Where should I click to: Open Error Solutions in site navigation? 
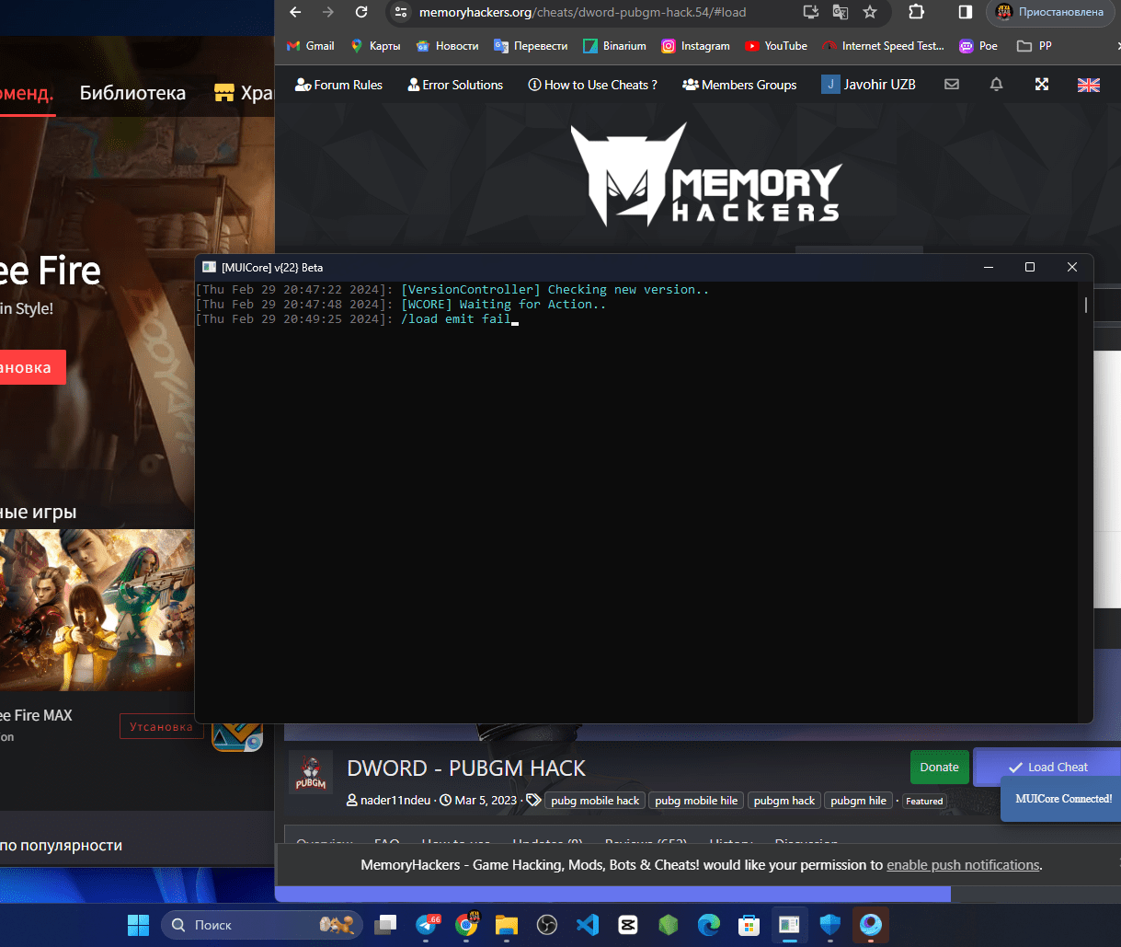[455, 85]
